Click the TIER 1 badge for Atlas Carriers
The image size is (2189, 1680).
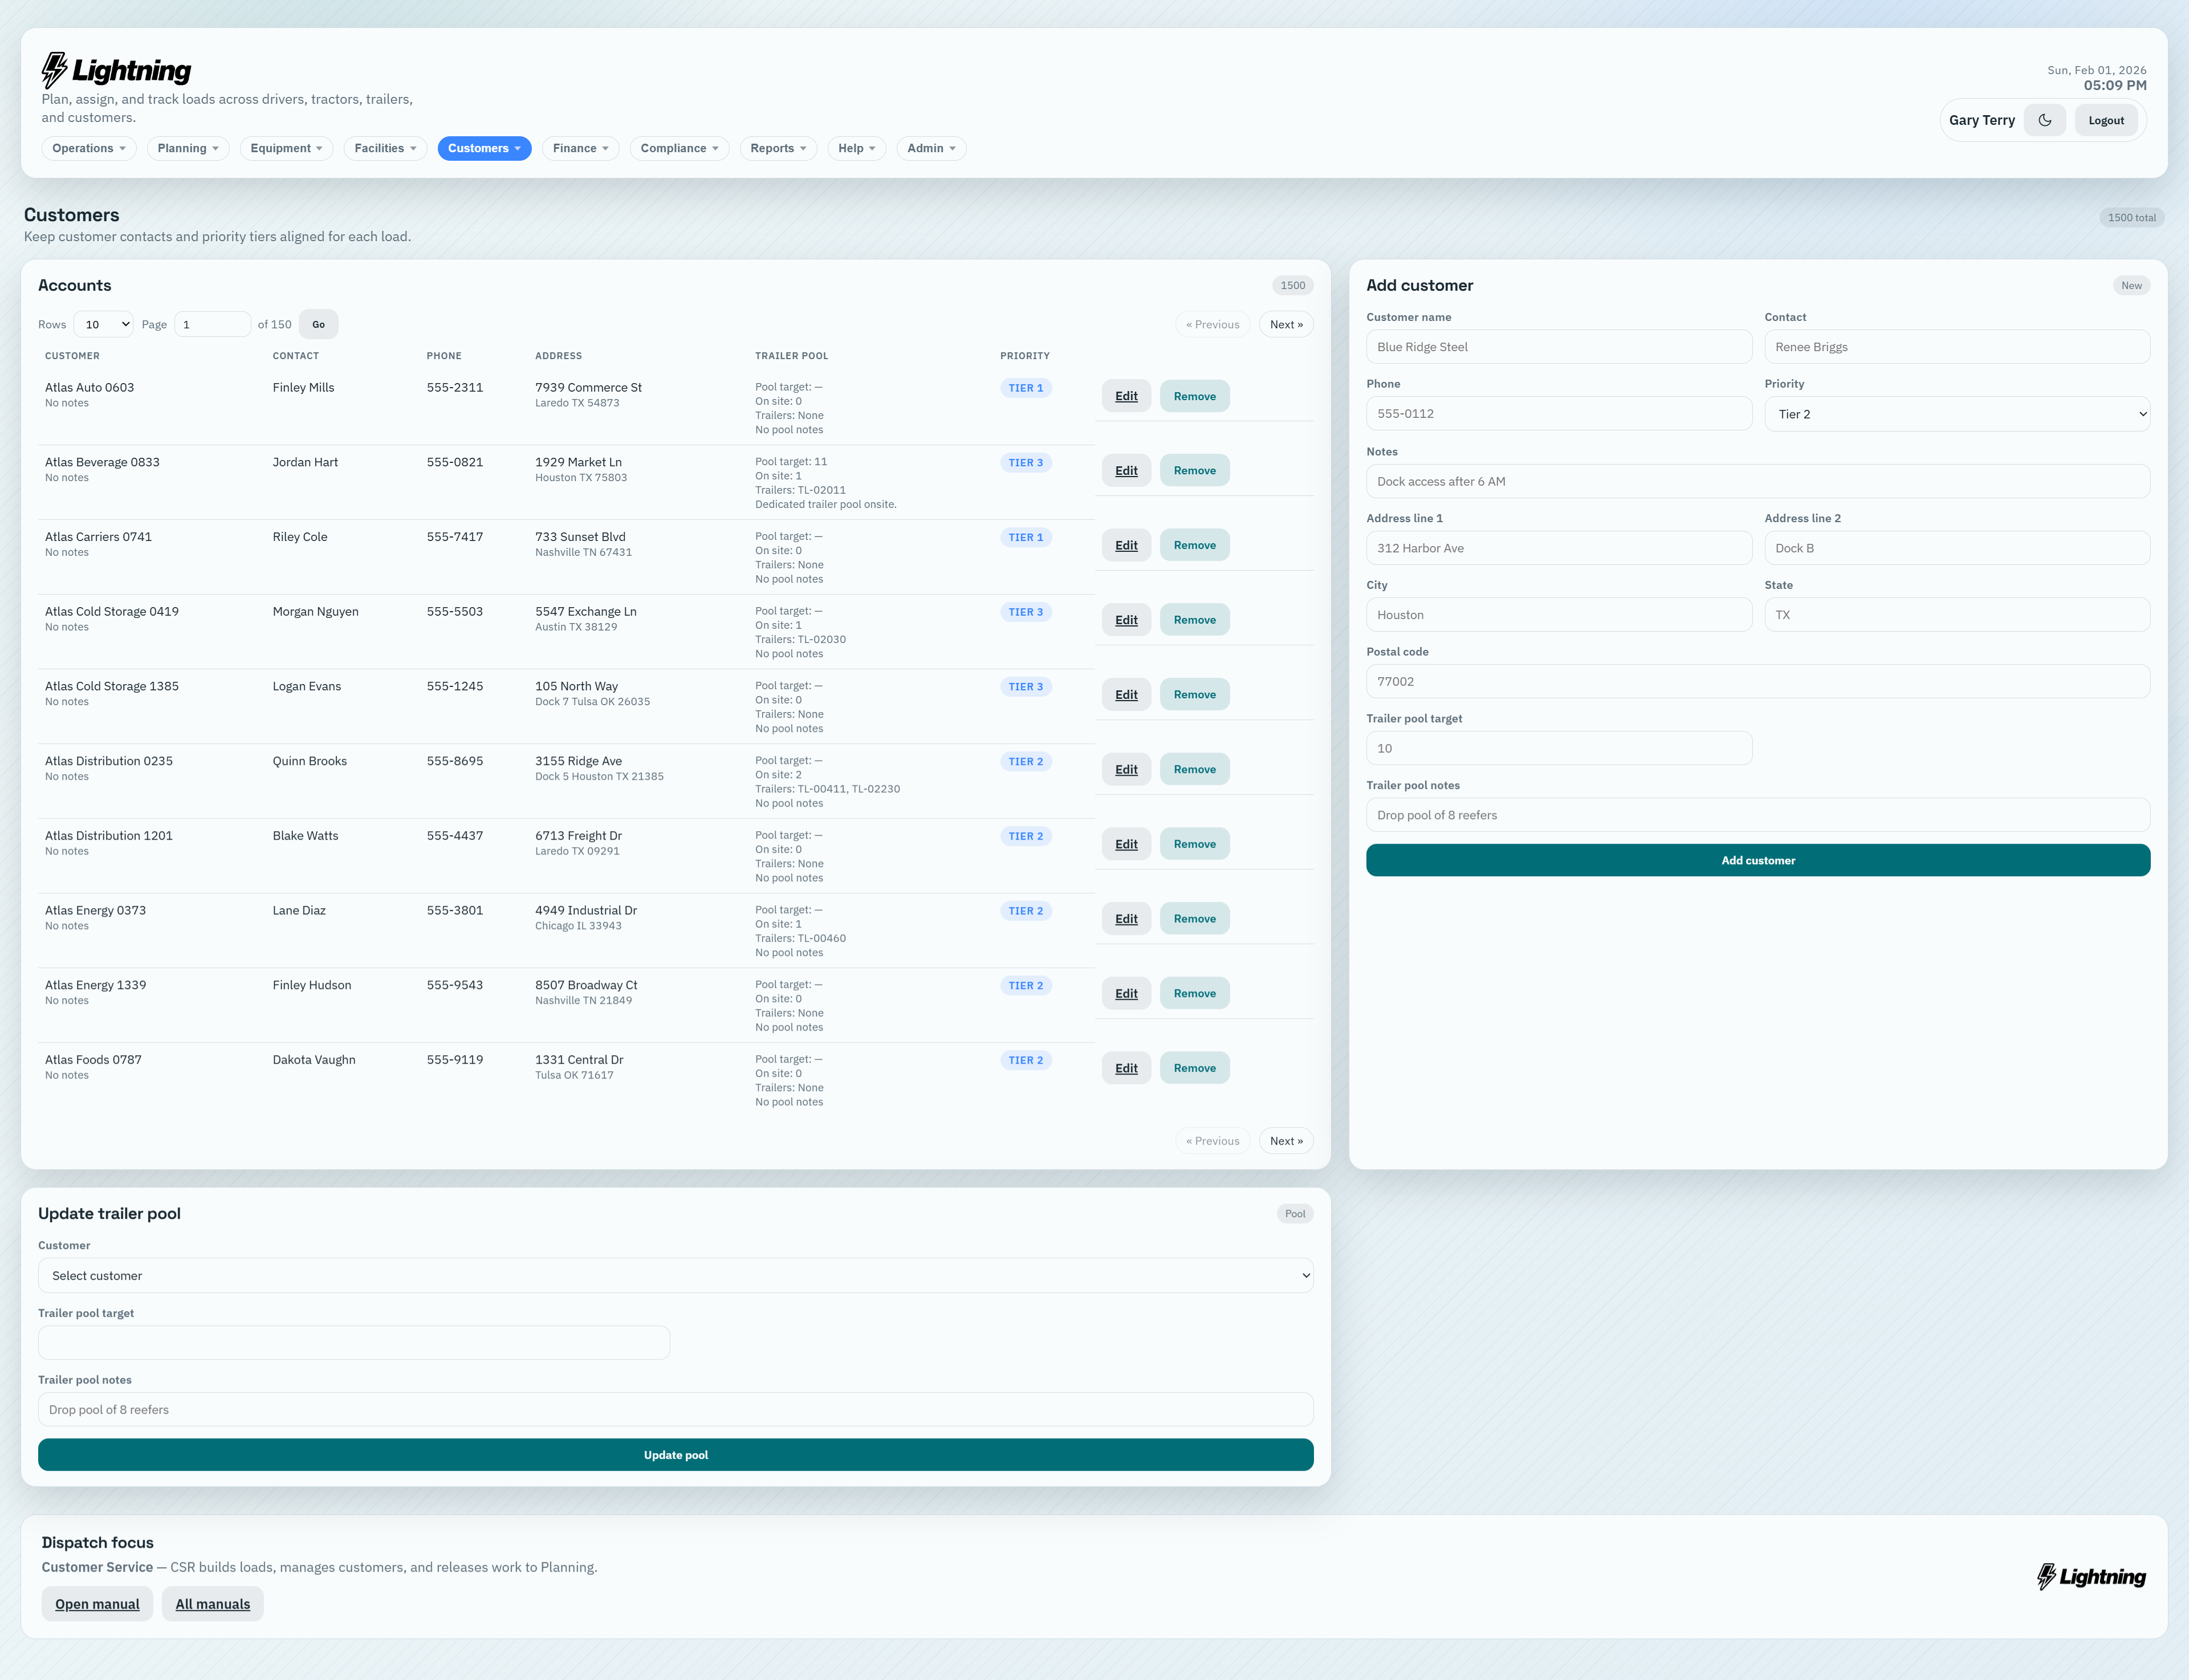coord(1026,537)
